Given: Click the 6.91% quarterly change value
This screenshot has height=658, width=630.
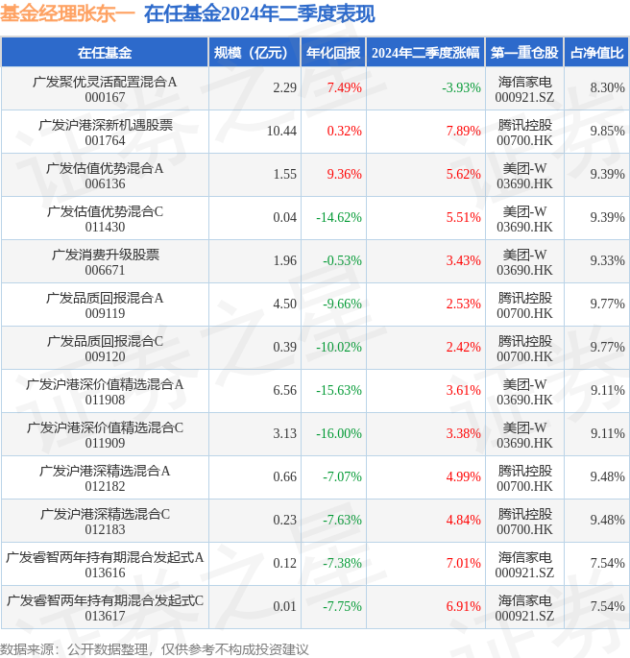Looking at the screenshot, I should coord(464,606).
